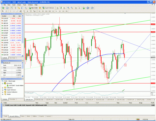Select the text label 'T' tool

click(x=31, y=11)
